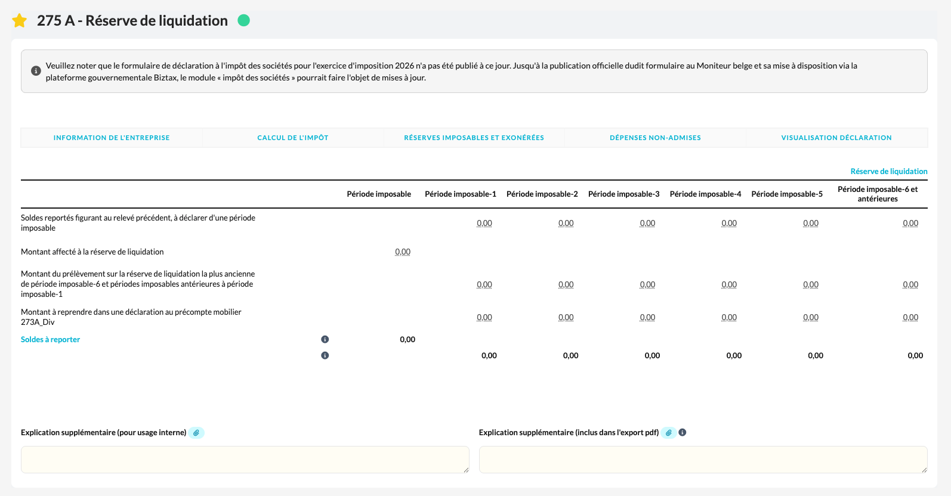Click the info icon below Soldes à reporter
This screenshot has width=951, height=496.
click(325, 355)
